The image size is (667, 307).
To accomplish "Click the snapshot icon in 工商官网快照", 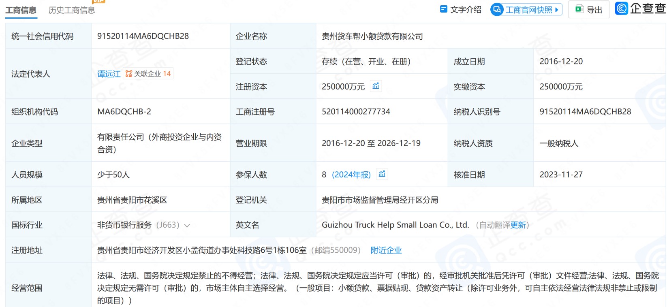I will (497, 9).
